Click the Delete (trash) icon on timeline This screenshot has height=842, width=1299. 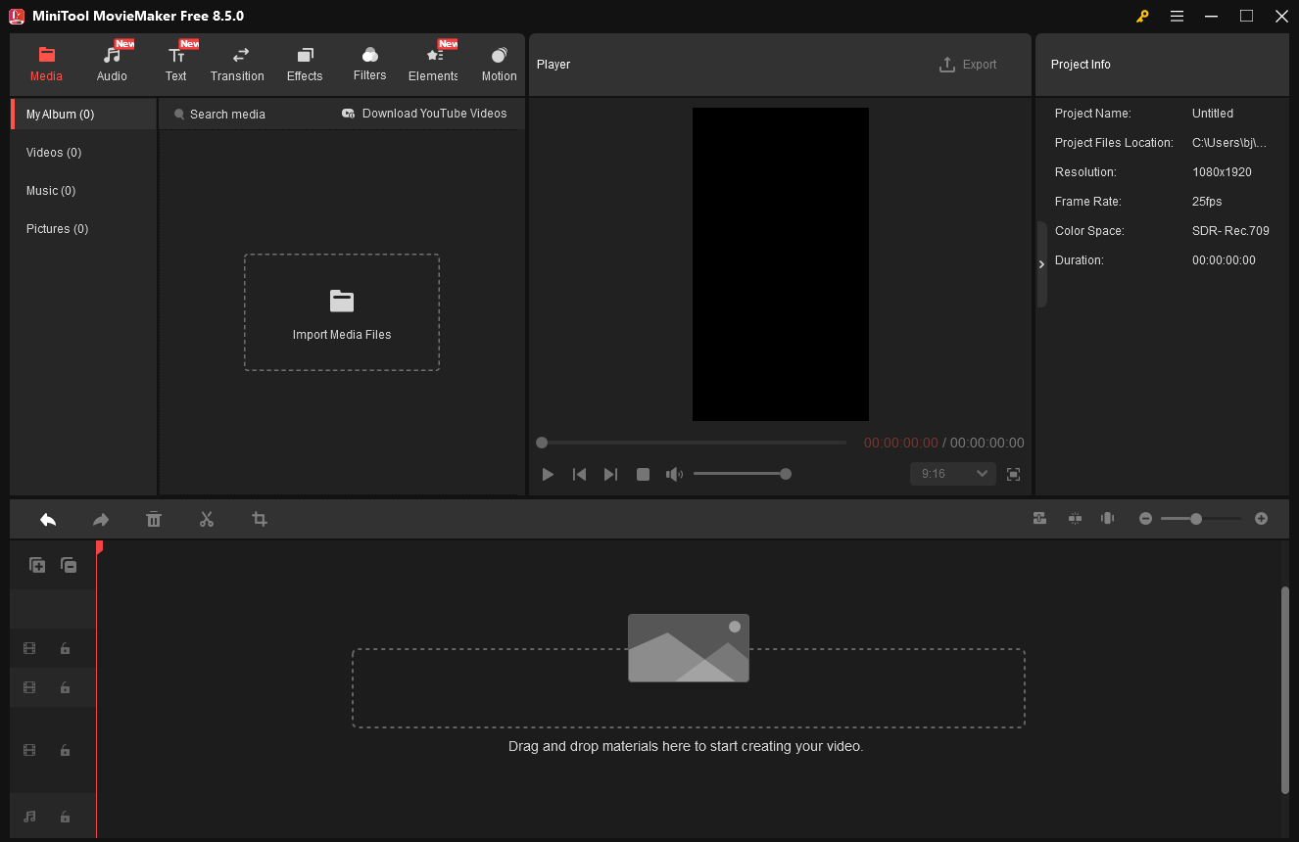[x=154, y=519]
